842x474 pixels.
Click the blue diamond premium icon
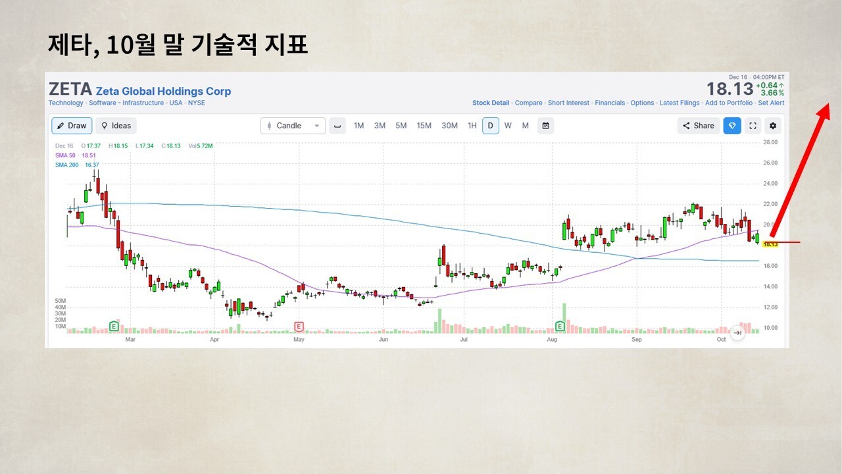[732, 126]
